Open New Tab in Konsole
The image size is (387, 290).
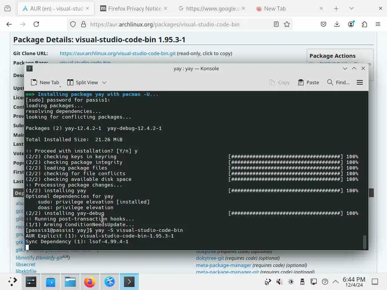45,82
